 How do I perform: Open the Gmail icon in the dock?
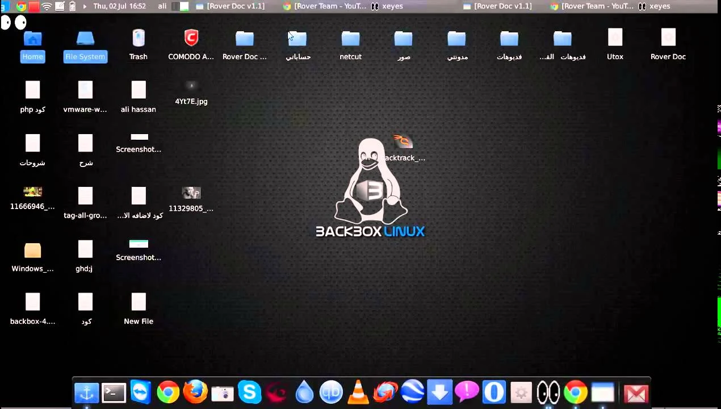(636, 393)
